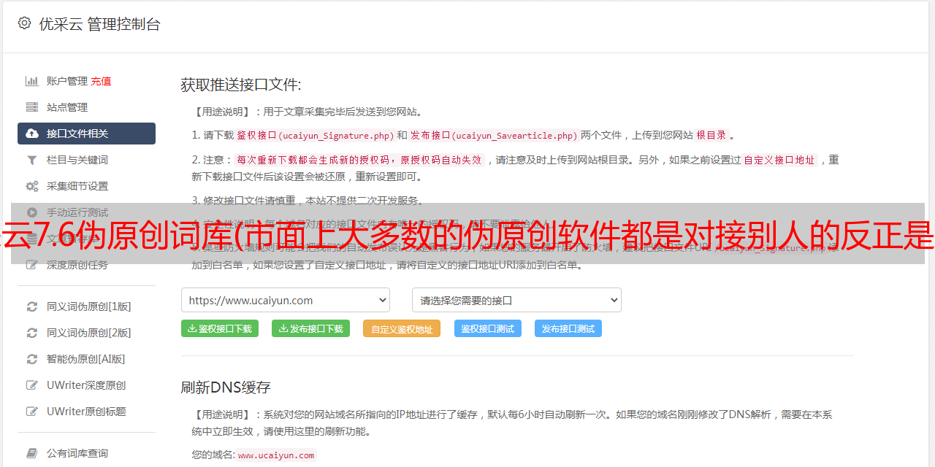
Task: Click the green 发布接口下载 button
Action: pyautogui.click(x=310, y=328)
